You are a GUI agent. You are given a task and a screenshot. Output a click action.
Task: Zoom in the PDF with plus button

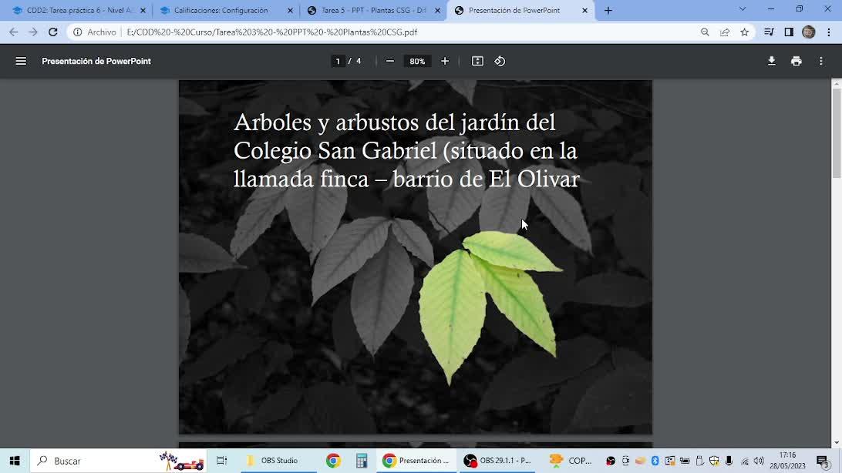(x=445, y=61)
